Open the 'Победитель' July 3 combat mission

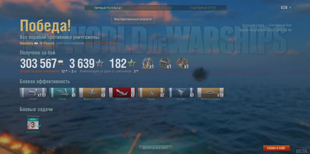33,124
